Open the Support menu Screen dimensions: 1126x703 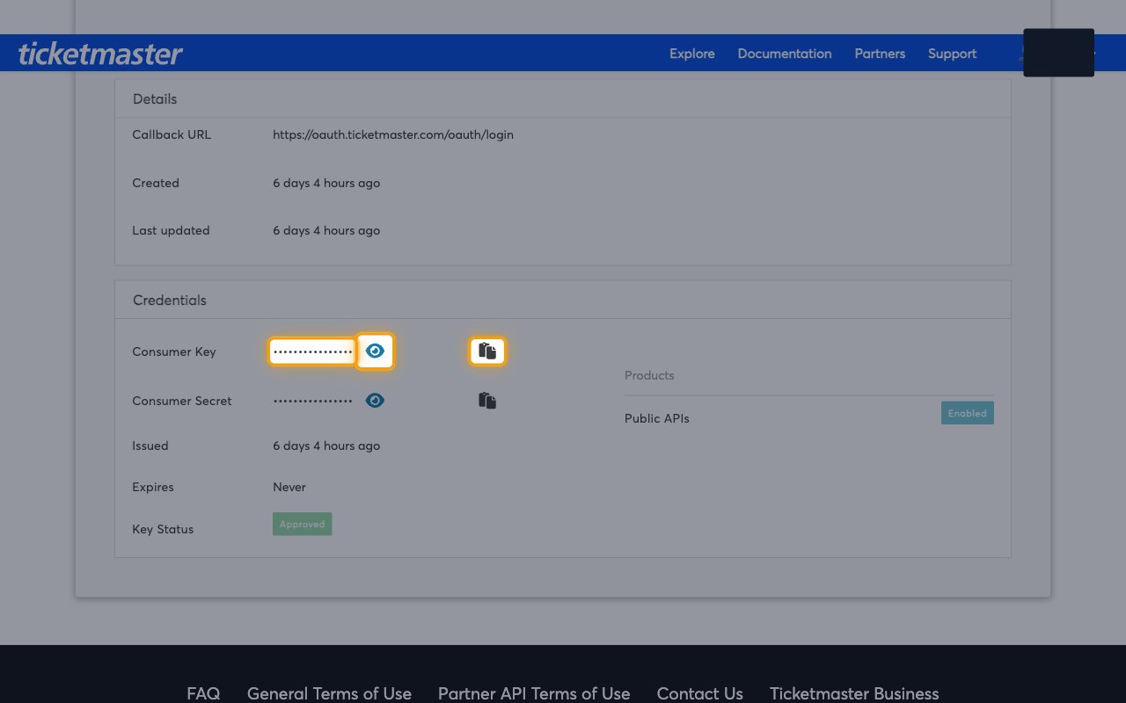(x=952, y=54)
